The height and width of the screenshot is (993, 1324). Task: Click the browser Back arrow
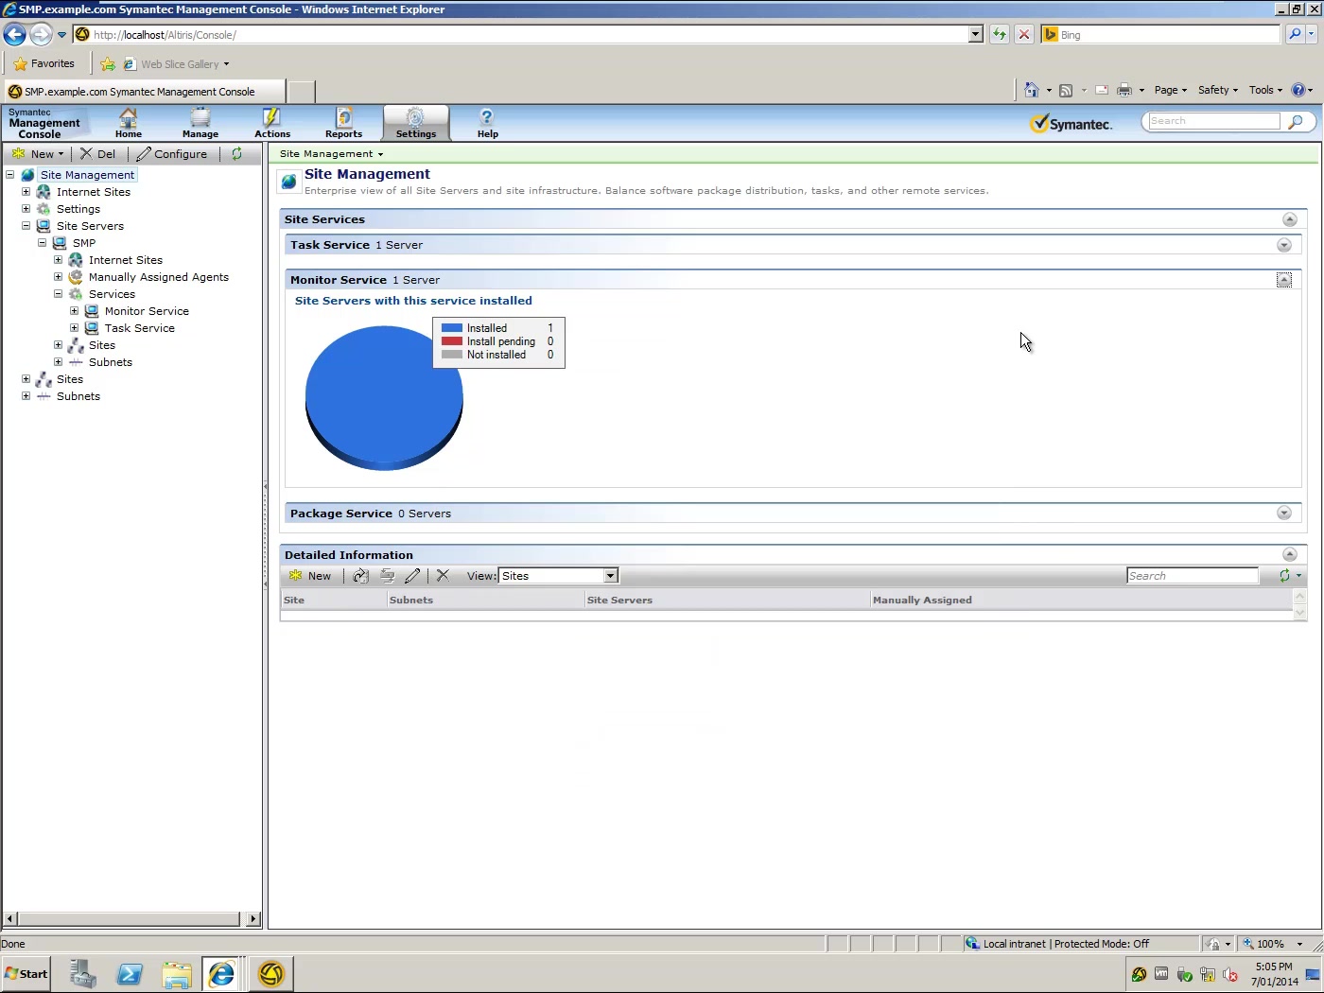[x=14, y=34]
